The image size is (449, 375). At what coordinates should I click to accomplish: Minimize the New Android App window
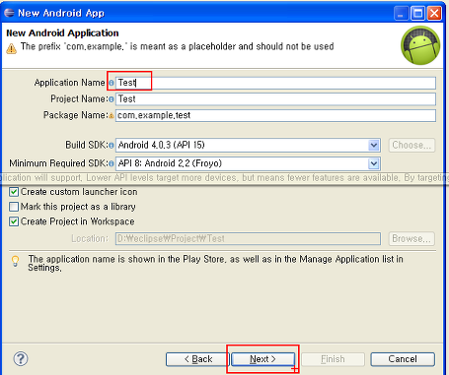(401, 14)
